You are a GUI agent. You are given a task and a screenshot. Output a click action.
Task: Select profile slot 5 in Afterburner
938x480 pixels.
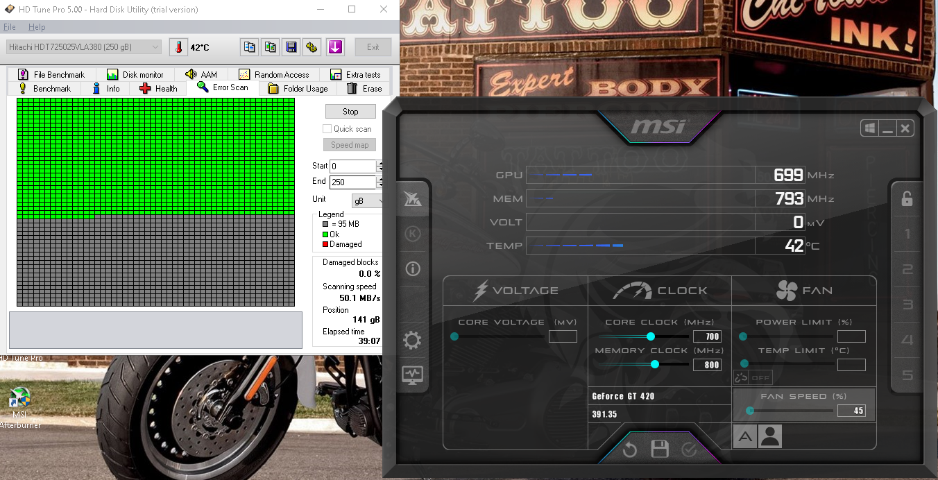pyautogui.click(x=907, y=376)
